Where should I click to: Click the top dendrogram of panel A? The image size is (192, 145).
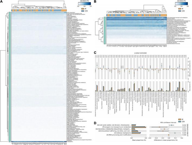[x=39, y=5]
